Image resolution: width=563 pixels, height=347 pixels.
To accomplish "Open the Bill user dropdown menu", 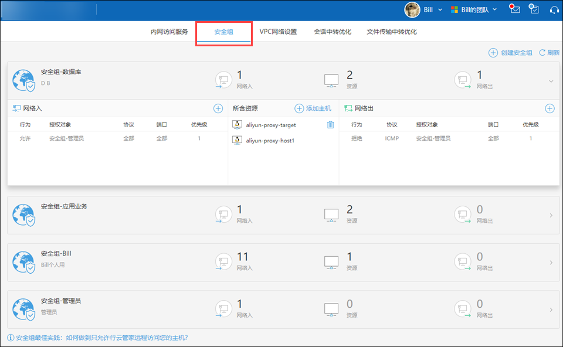I will click(440, 9).
